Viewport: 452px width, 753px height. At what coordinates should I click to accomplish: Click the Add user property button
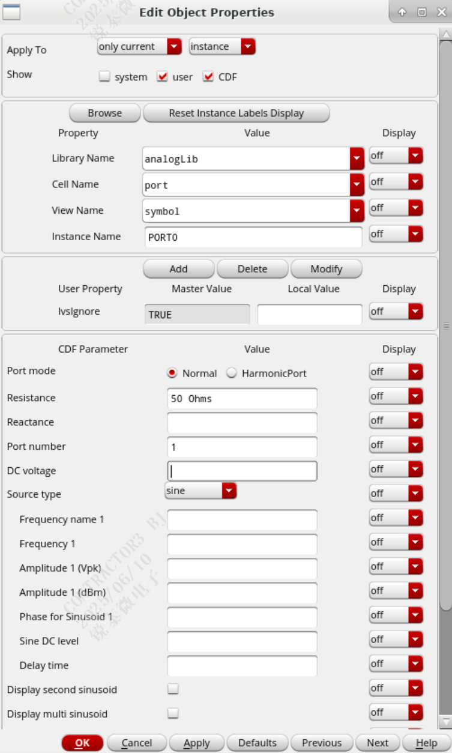pyautogui.click(x=178, y=269)
